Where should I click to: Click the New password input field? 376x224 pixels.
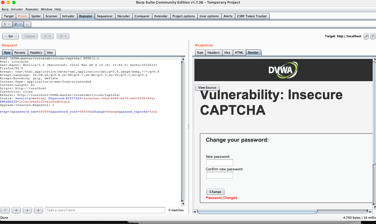220,163
